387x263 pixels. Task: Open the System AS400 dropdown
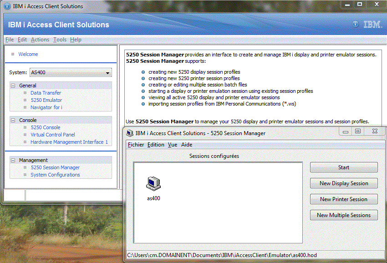point(108,72)
